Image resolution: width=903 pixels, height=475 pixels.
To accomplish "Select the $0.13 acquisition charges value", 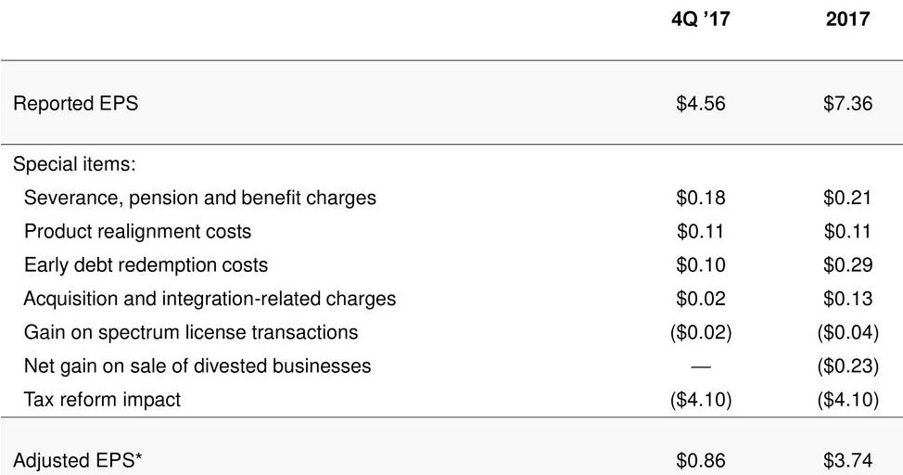I will pos(847,299).
